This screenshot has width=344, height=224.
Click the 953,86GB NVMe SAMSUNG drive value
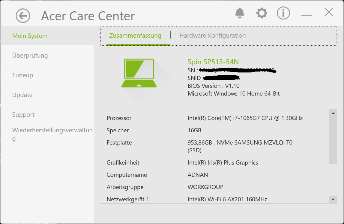pos(240,146)
